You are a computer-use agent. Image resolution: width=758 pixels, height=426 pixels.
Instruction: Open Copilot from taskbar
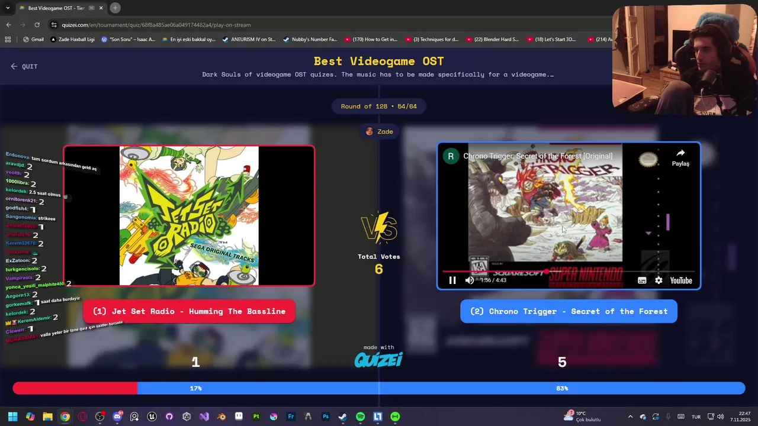pos(30,417)
